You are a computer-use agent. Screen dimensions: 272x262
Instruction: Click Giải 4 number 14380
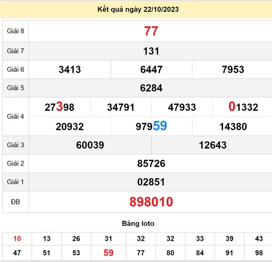pyautogui.click(x=233, y=127)
